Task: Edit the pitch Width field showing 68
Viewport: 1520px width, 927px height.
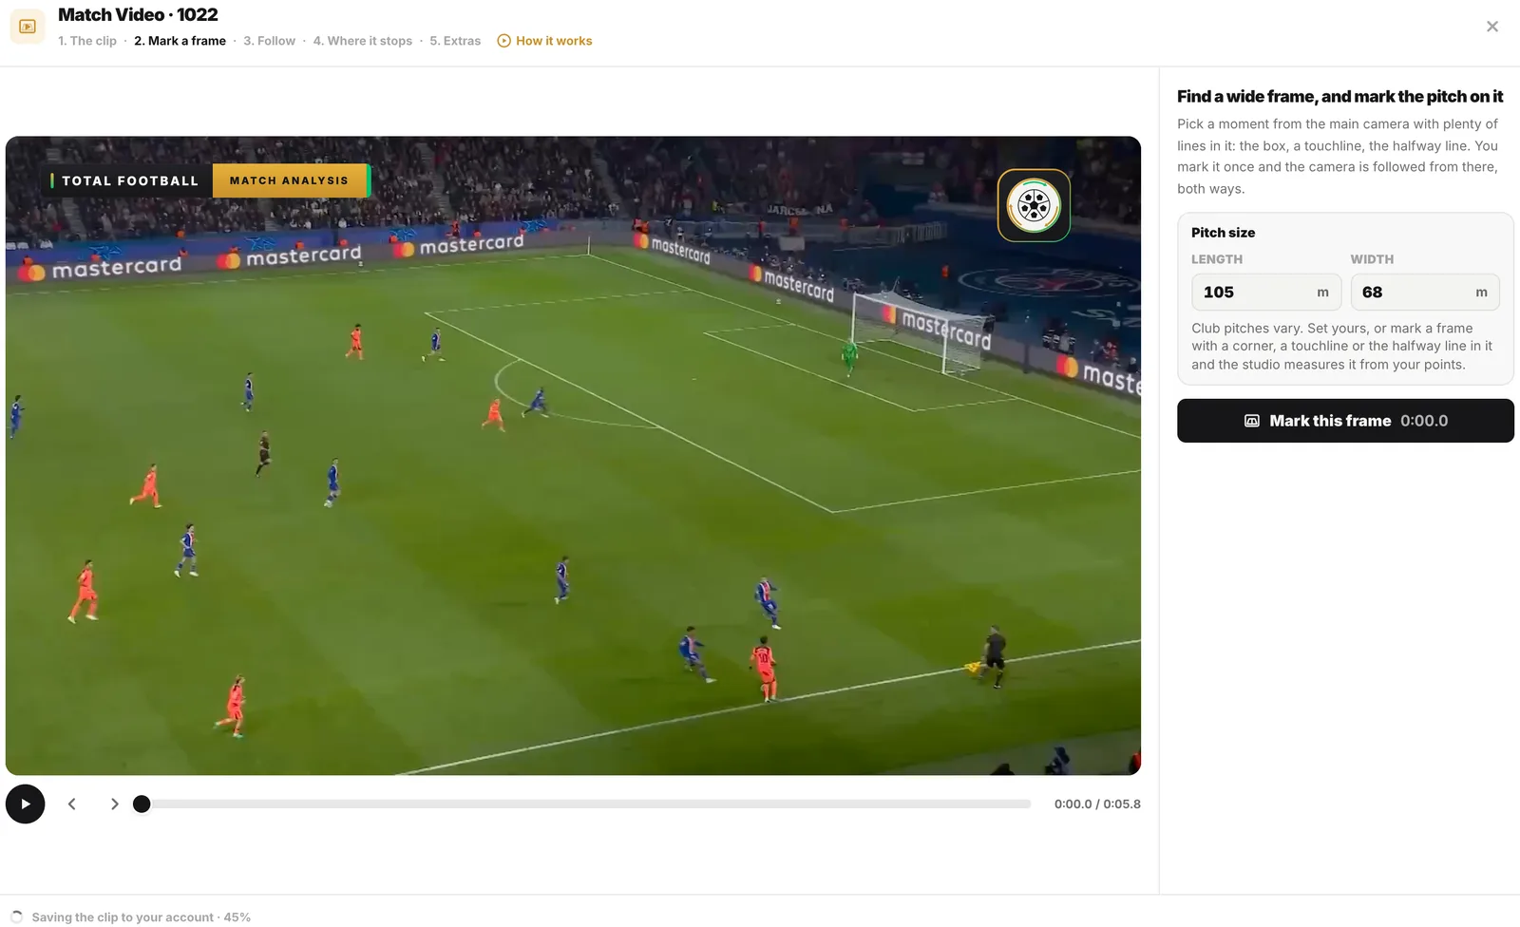Action: (1425, 293)
